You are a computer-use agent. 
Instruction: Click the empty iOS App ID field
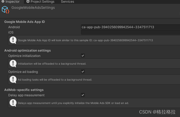[x=130, y=32]
